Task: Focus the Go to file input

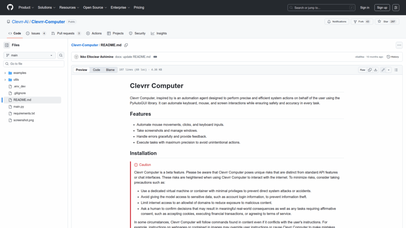Action: pos(34,64)
